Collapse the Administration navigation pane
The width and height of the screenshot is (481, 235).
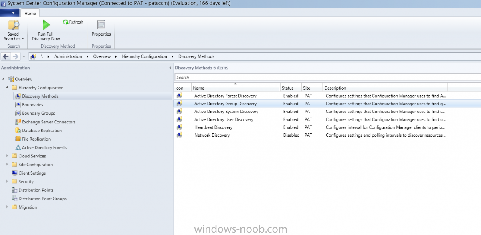click(x=170, y=68)
